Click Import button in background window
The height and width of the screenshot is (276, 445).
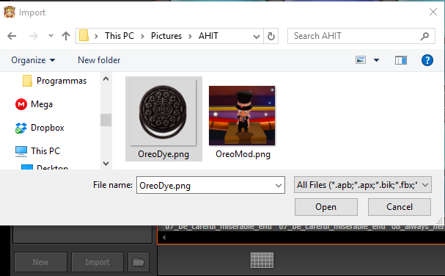click(x=98, y=262)
